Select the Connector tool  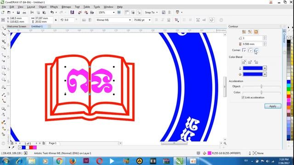3,101
